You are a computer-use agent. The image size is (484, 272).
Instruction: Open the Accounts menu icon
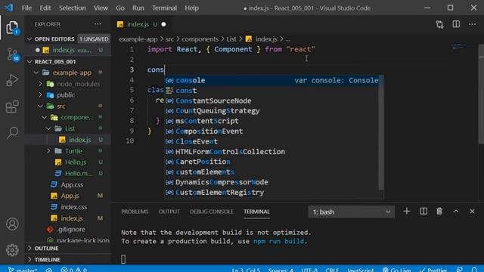pos(12,224)
